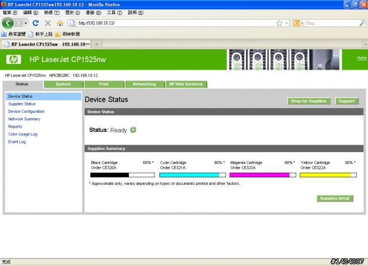Open Supplies Status in the sidebar
Image resolution: width=368 pixels, height=266 pixels.
click(22, 104)
